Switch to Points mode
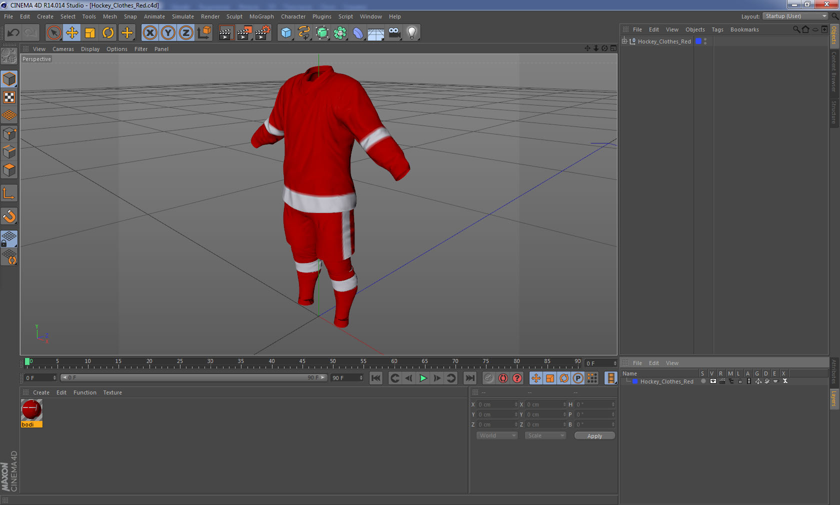840x505 pixels. (9, 134)
